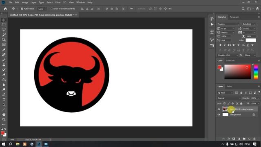Select the Brush tool

point(4,60)
